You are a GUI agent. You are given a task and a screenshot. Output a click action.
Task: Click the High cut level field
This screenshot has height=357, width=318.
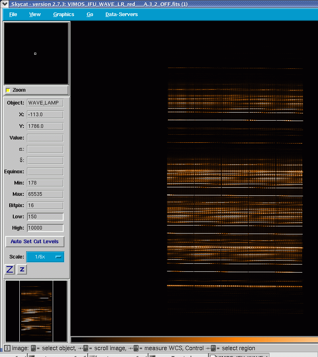click(45, 228)
